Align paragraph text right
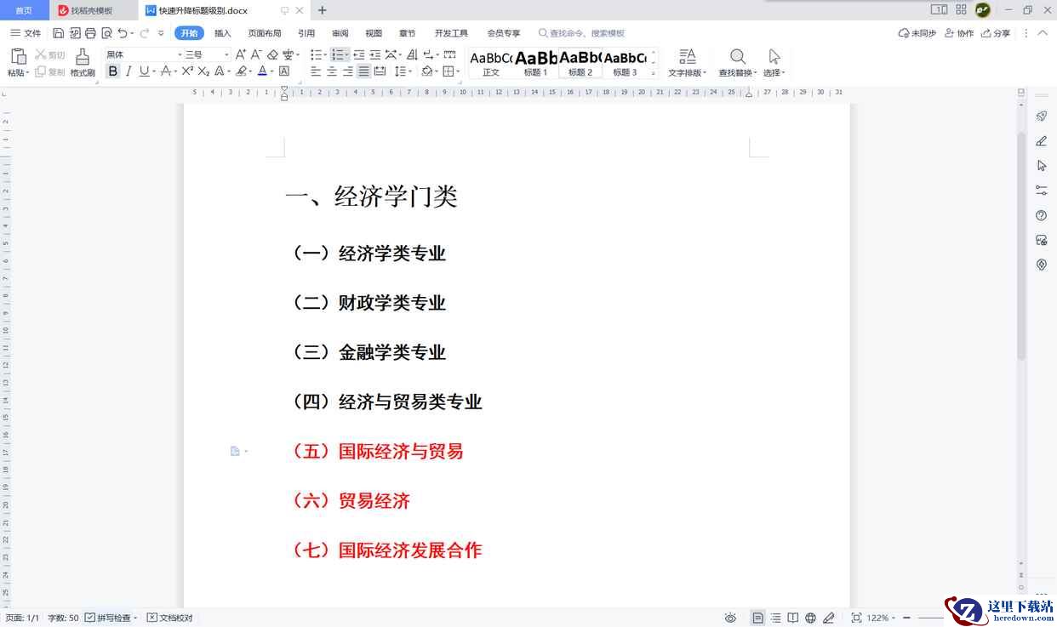 click(x=348, y=71)
